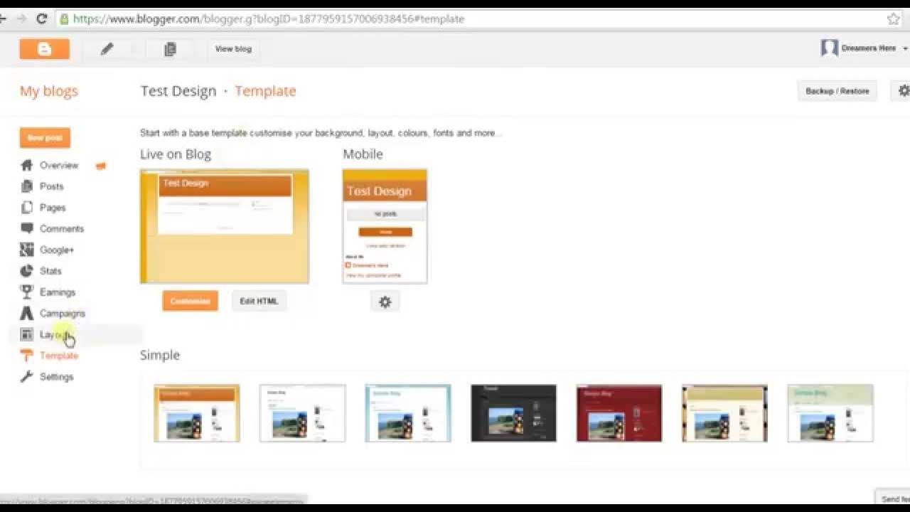Click the Comments speech bubble icon

[x=27, y=228]
